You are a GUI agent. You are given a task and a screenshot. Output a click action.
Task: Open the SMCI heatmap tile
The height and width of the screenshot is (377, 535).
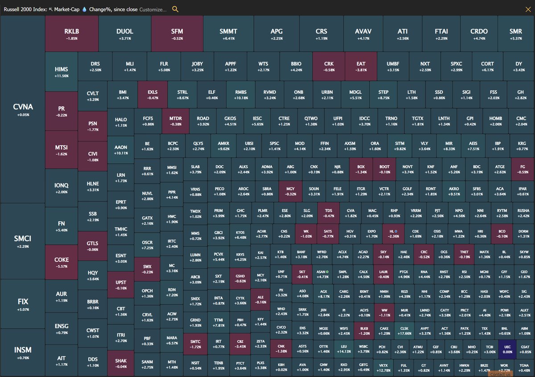click(x=23, y=241)
